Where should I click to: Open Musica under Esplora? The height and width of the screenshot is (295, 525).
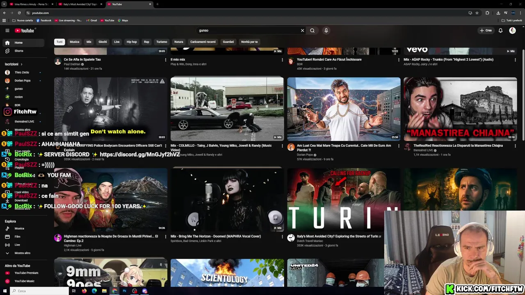point(24,229)
